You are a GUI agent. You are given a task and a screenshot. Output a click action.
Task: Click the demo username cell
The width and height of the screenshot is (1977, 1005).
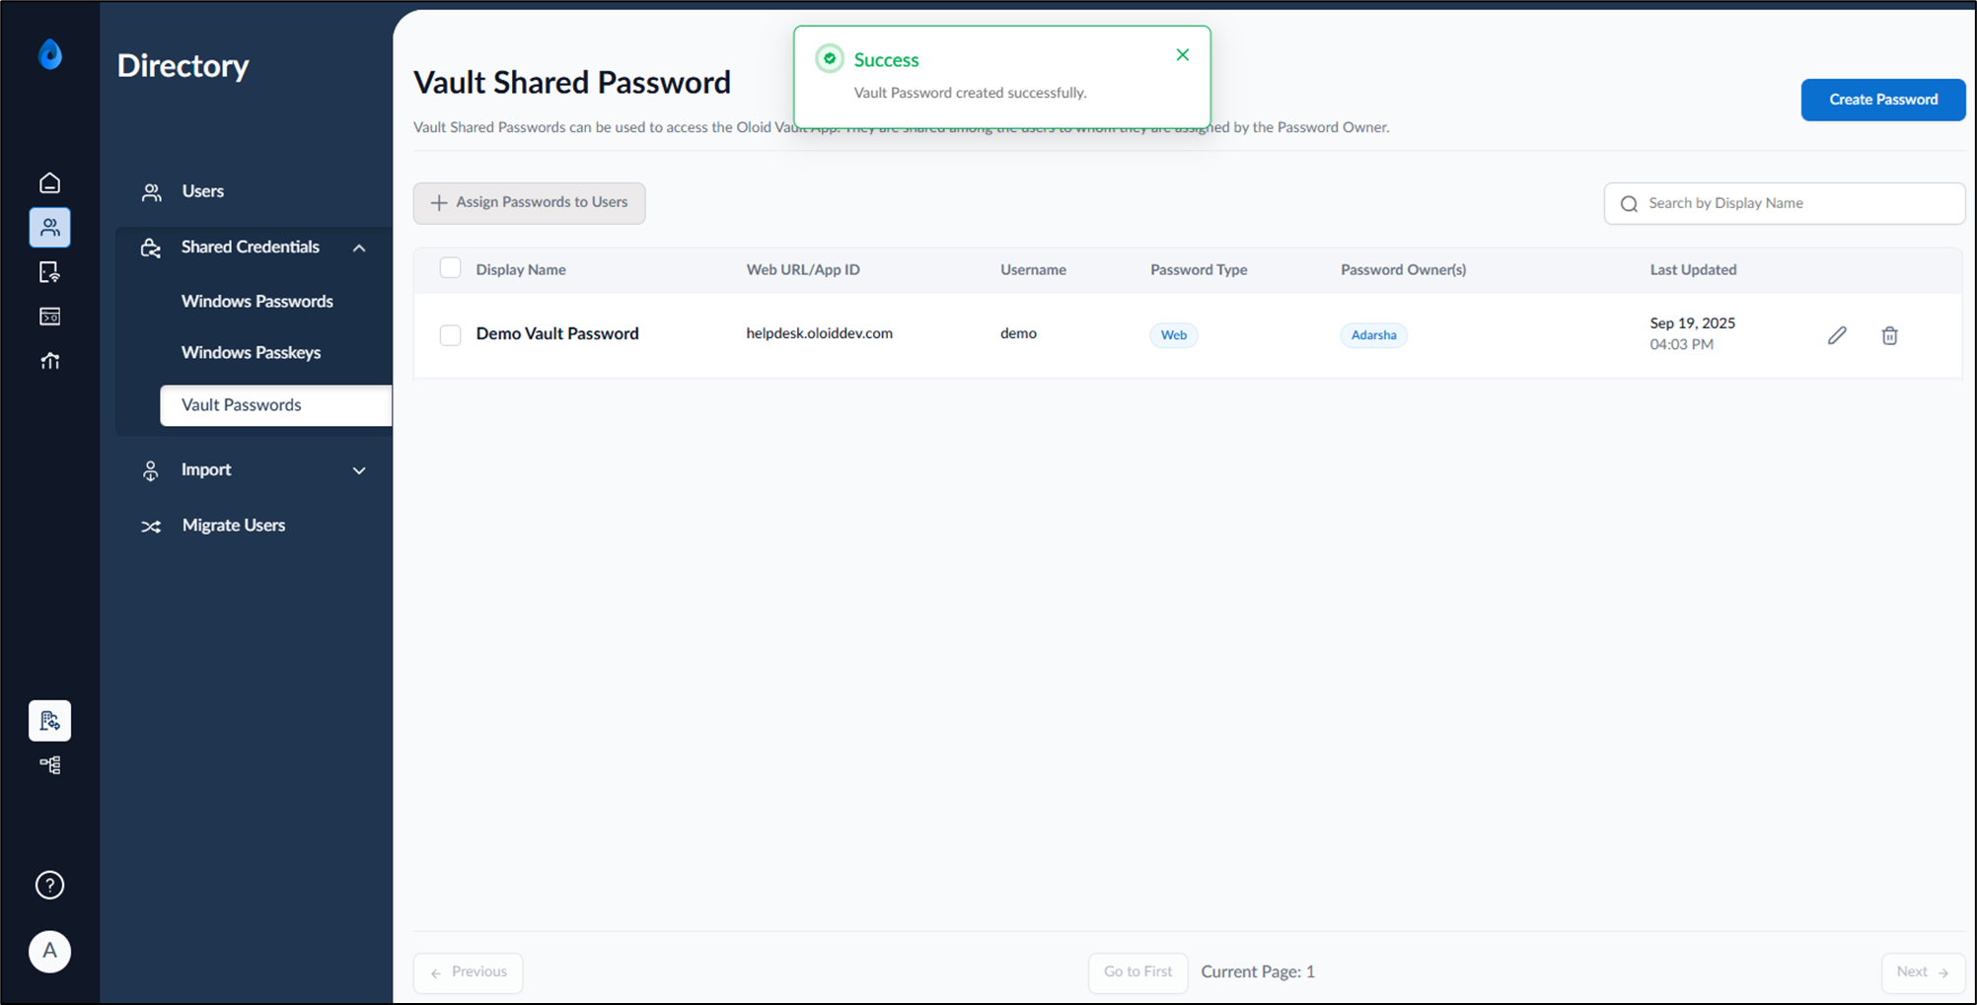1018,333
